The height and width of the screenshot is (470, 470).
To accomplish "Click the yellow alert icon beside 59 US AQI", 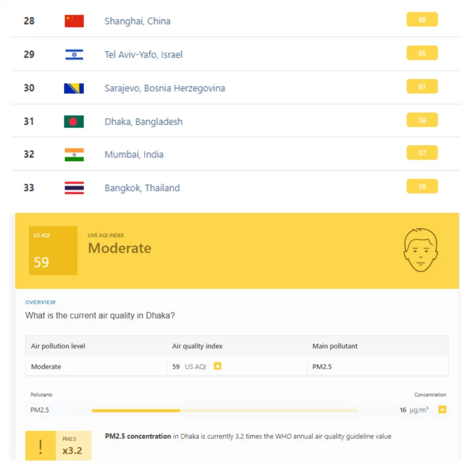I will (217, 366).
